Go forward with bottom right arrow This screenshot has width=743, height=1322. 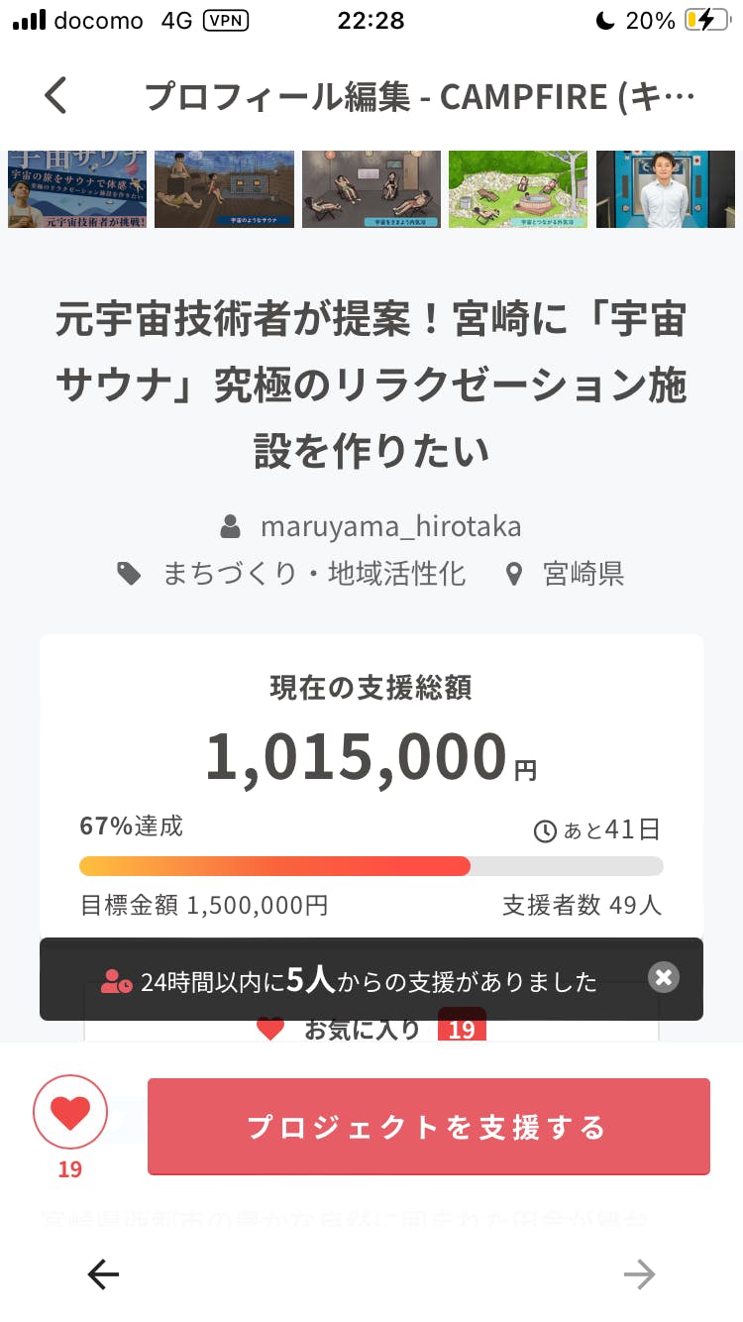pos(639,1274)
